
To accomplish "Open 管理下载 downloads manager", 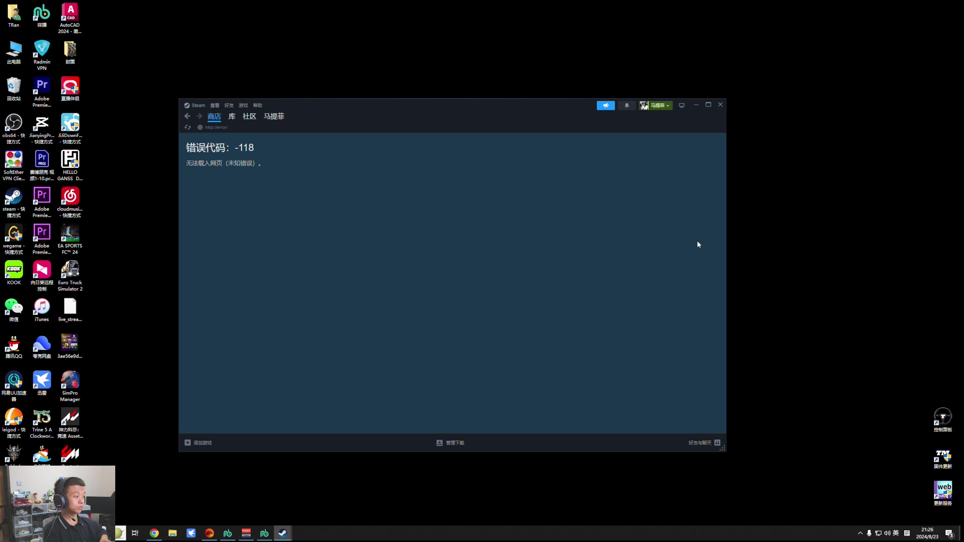I will point(450,443).
